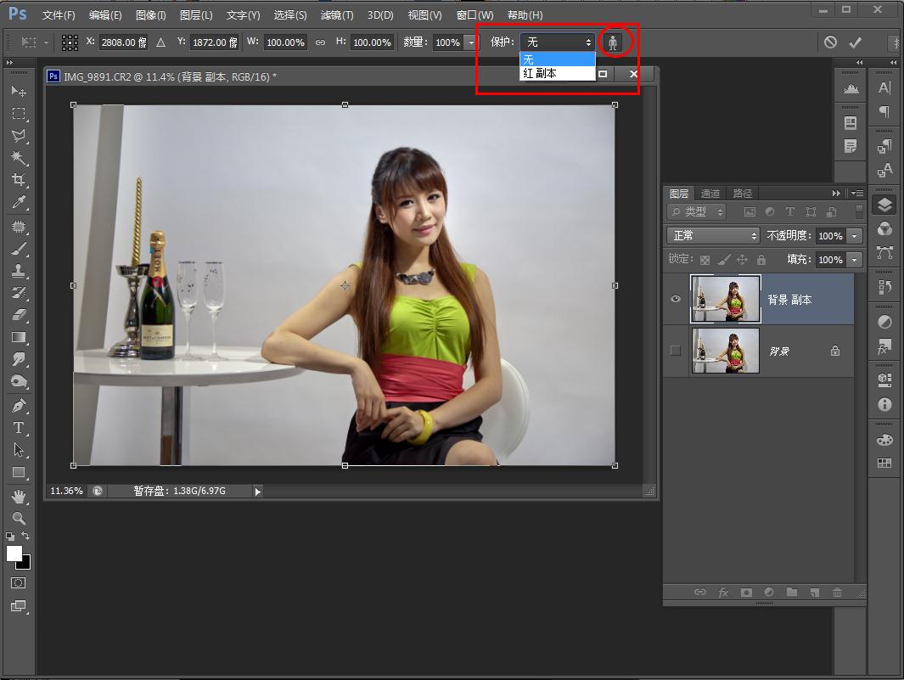Screen dimensions: 904x680
Task: Cancel the transform with the cancel icon
Action: 830,42
